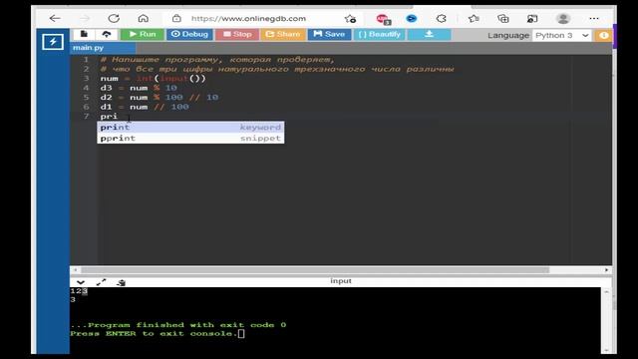Go back with the browser back arrow
The image size is (638, 359).
[55, 18]
